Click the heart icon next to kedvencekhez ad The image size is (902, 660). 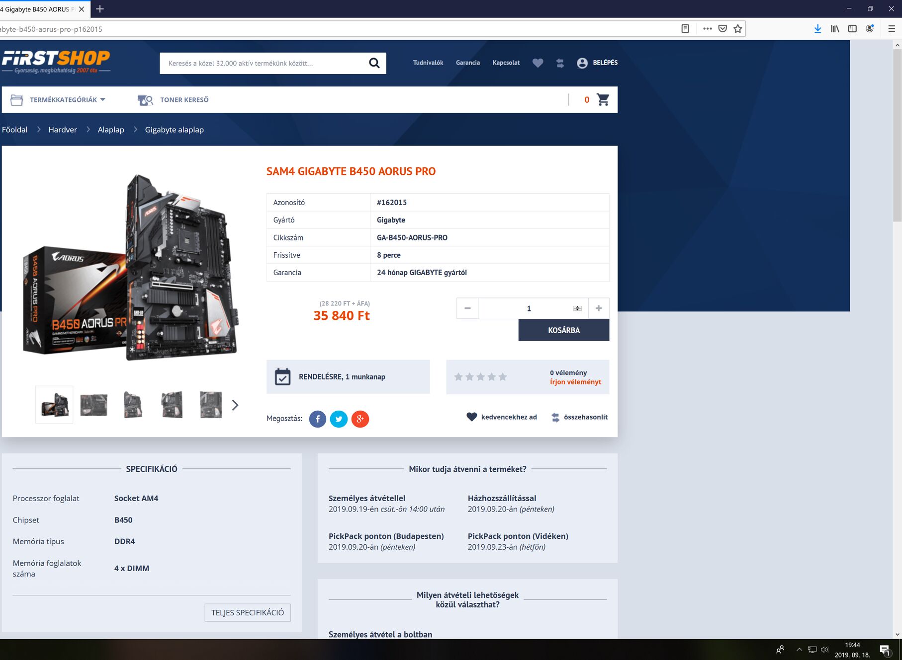tap(471, 417)
